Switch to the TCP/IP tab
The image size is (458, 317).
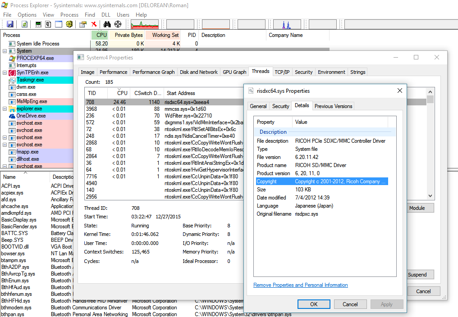click(282, 72)
